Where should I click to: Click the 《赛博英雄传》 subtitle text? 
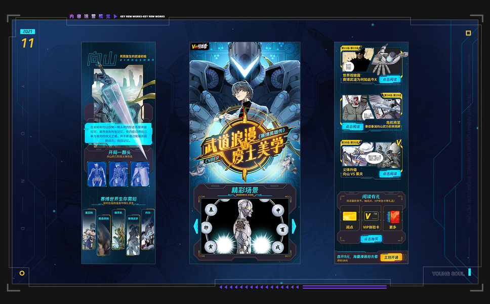click(271, 133)
